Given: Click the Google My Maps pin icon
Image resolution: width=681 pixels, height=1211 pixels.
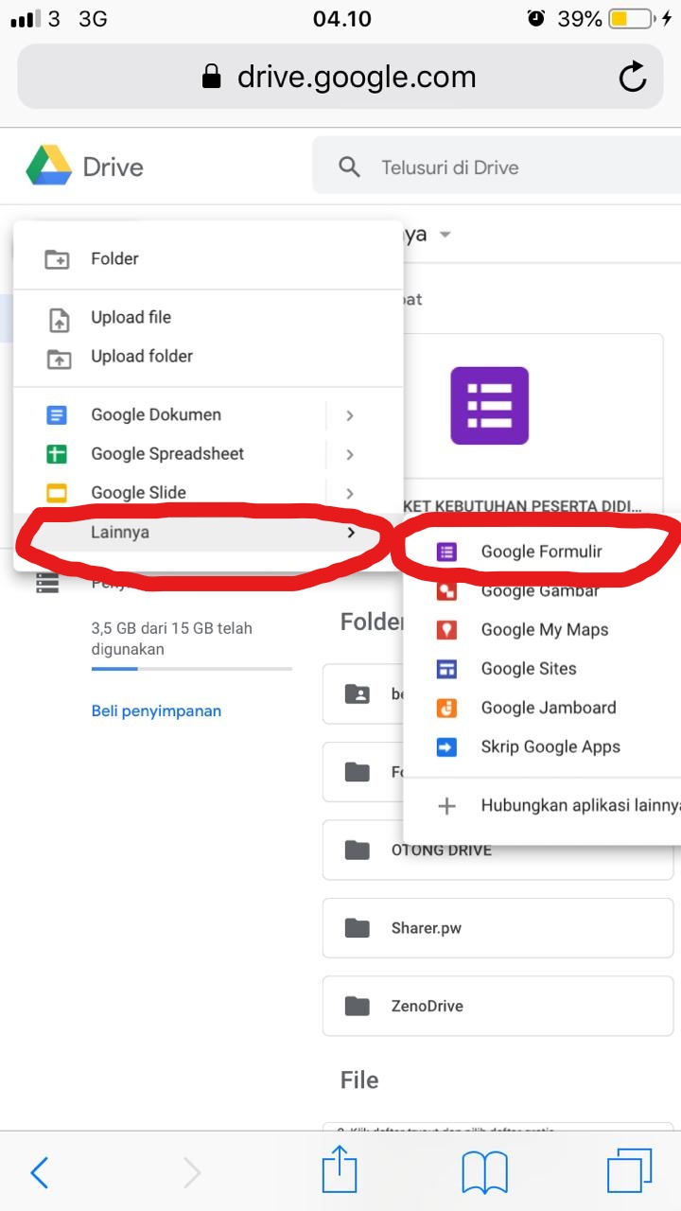Looking at the screenshot, I should click(446, 630).
